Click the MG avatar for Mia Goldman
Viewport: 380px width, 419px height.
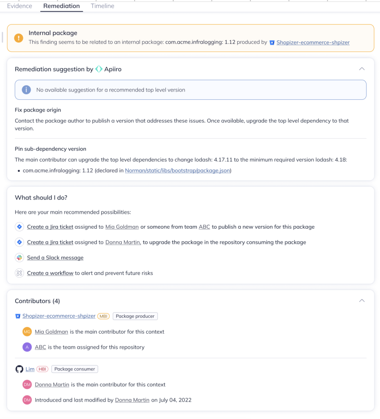coord(27,332)
